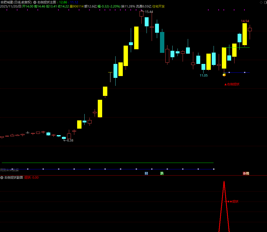Select the 14.54 high yellow candlestick
Image resolution: width=267 pixels, height=232 pixels.
245,34
